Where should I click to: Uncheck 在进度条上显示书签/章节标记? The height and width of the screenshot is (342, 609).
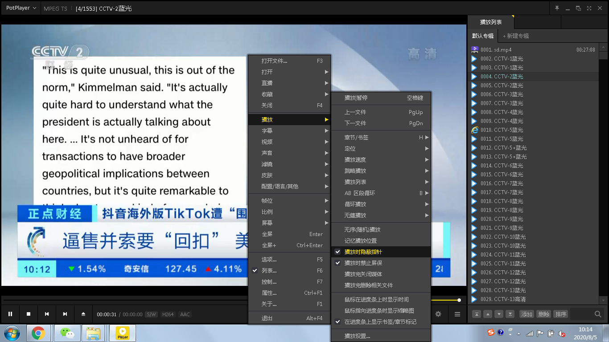tap(381, 322)
